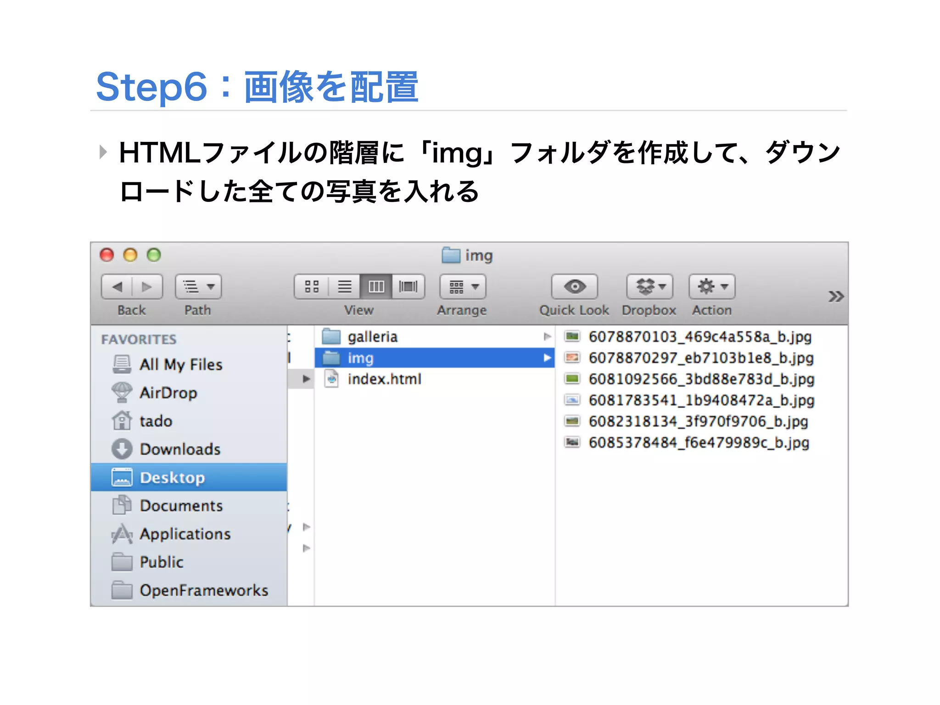Open the OpenFrameworks sidebar folder
Screen dimensions: 940x705
click(204, 590)
